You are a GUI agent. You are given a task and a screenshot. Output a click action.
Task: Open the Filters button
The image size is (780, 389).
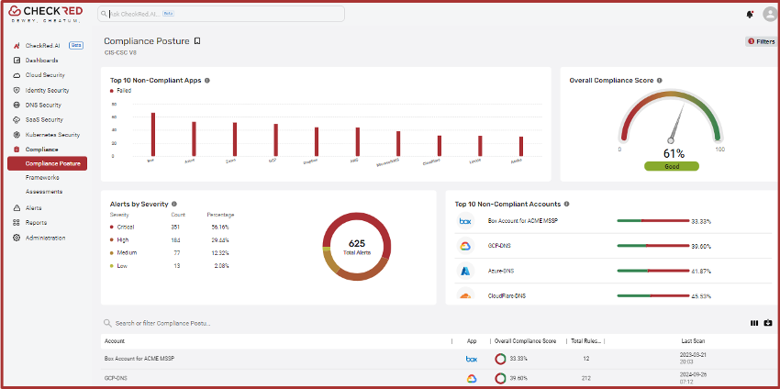click(x=761, y=41)
